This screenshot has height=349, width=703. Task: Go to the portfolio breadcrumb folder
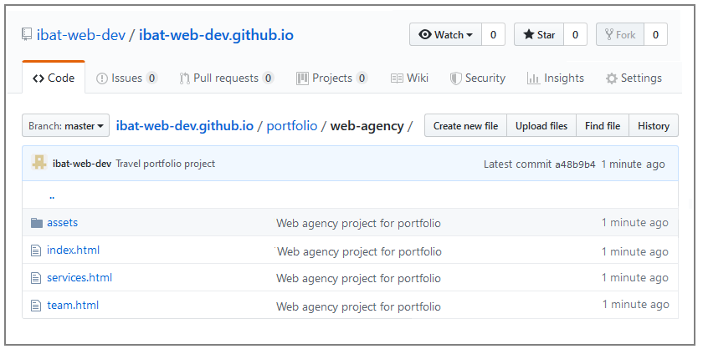click(x=292, y=126)
